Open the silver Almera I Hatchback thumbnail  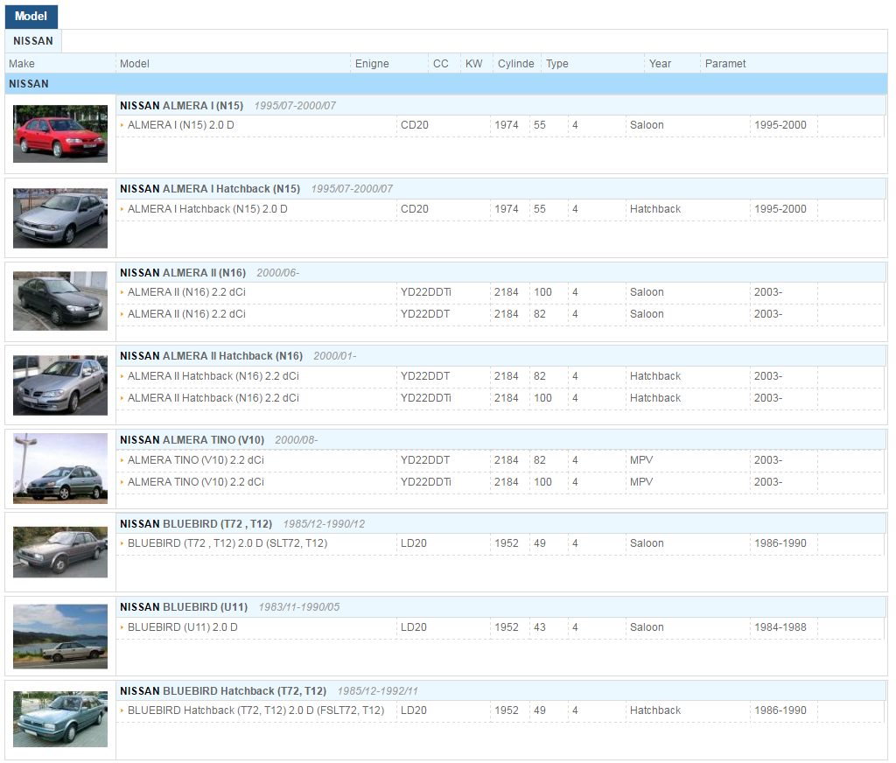(60, 219)
